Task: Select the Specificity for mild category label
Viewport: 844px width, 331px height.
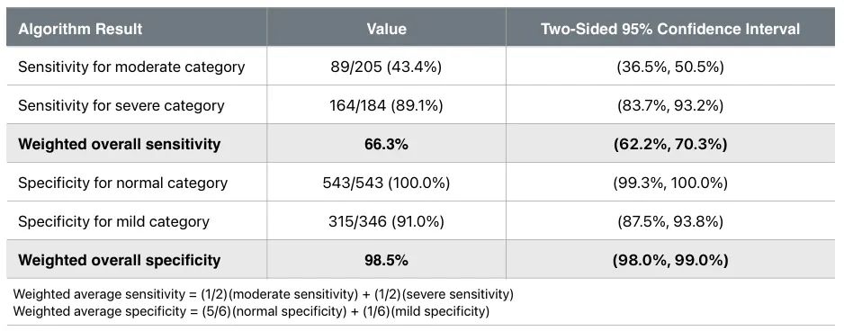Action: coord(113,222)
